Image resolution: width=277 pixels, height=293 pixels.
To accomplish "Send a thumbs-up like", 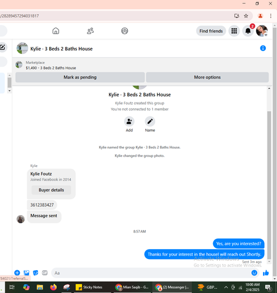I will click(x=266, y=273).
